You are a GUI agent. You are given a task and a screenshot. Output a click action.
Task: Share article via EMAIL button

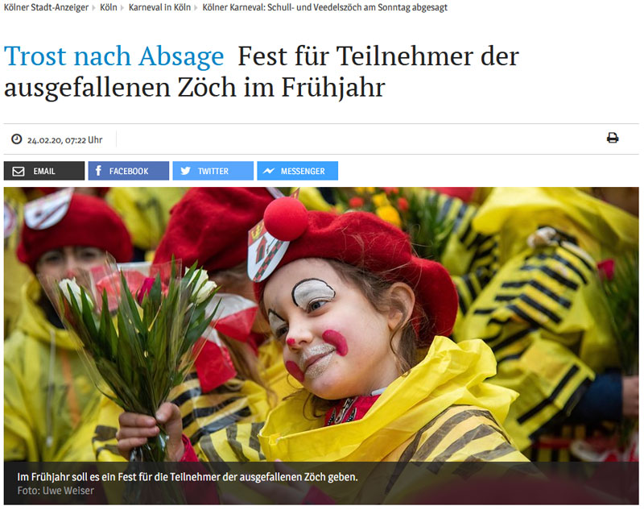click(x=44, y=171)
